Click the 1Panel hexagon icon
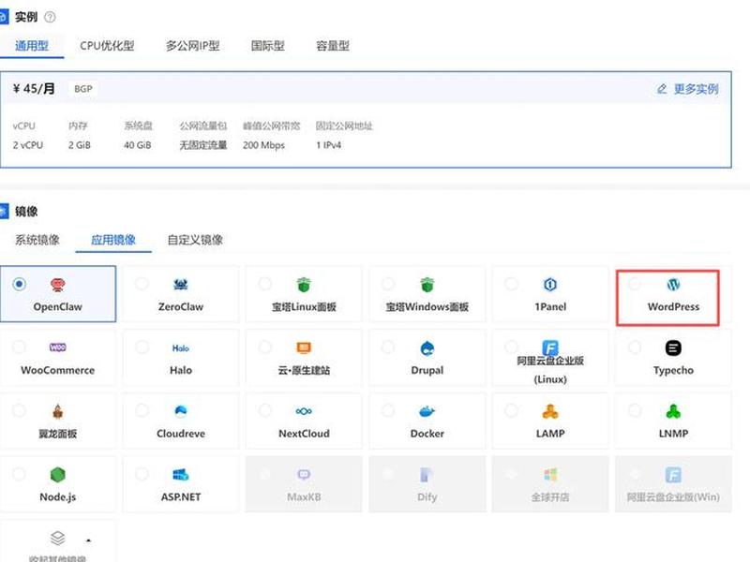This screenshot has height=562, width=750. pos(550,286)
